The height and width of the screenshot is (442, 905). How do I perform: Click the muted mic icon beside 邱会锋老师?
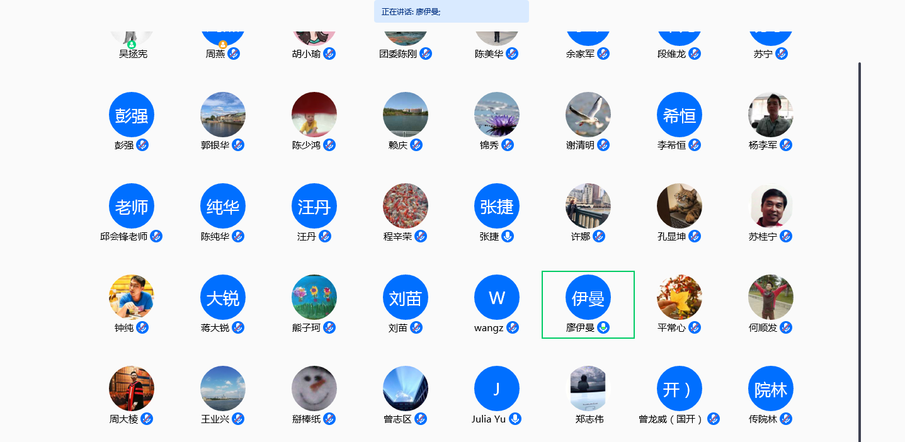tap(156, 236)
